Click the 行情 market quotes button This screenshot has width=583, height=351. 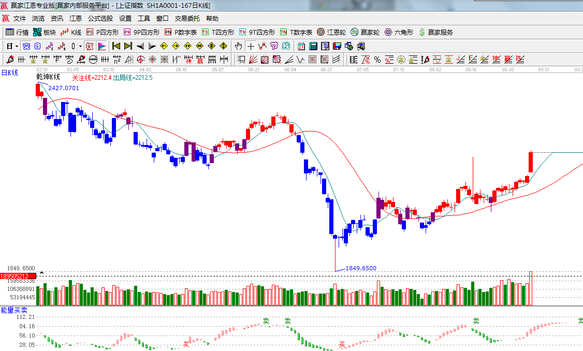tap(17, 32)
